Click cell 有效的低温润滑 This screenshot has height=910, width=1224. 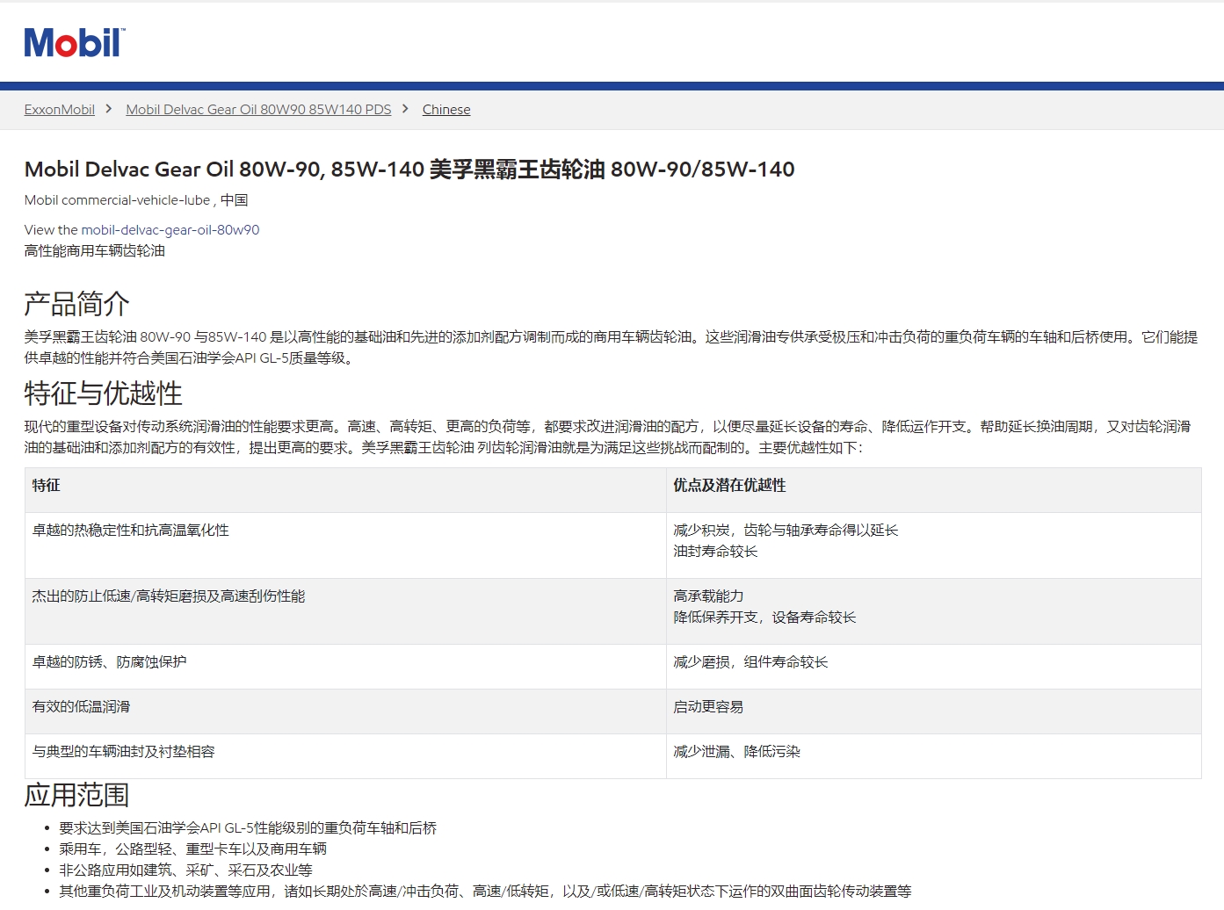(345, 711)
